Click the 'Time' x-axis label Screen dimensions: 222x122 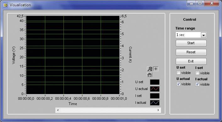coord(73,104)
